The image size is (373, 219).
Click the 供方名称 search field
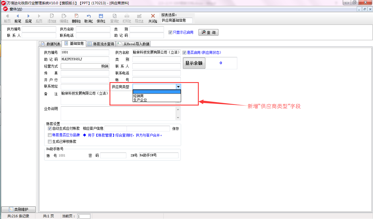click(93, 29)
